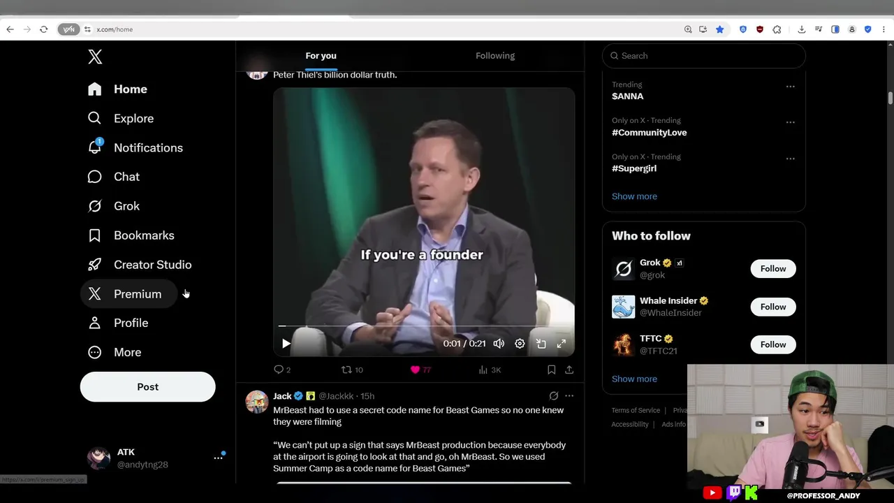This screenshot has height=503, width=894.
Task: Open Grok's avatar in Who to follow
Action: pyautogui.click(x=623, y=269)
